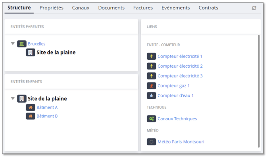Image resolution: width=273 pixels, height=158 pixels.
Task: Collapse the Site de la plaine children node
Action: tap(13, 99)
